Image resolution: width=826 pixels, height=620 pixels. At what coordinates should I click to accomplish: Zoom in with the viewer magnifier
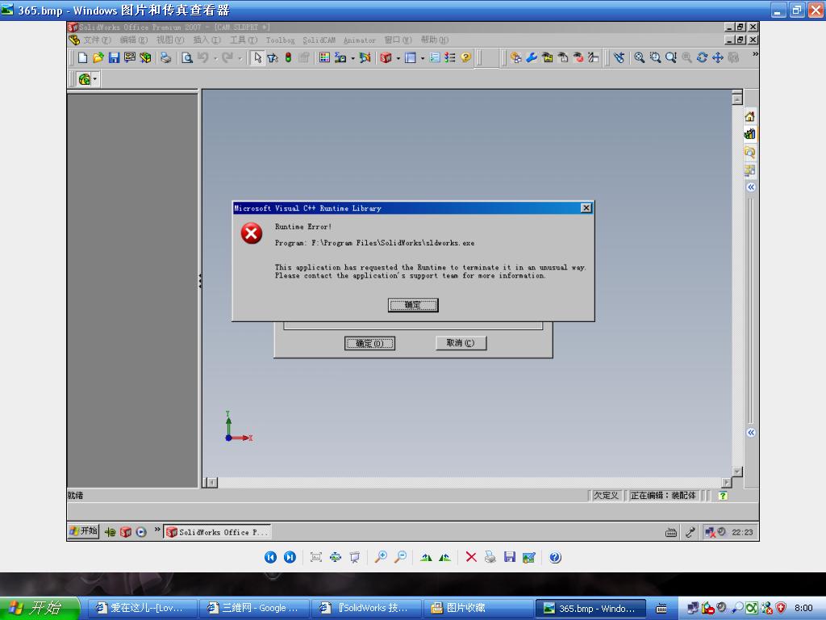pyautogui.click(x=381, y=557)
